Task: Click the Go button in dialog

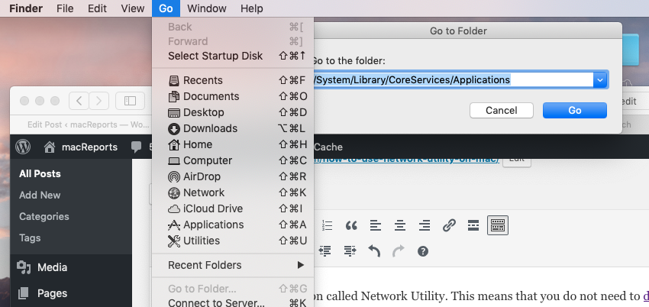Action: click(x=575, y=111)
